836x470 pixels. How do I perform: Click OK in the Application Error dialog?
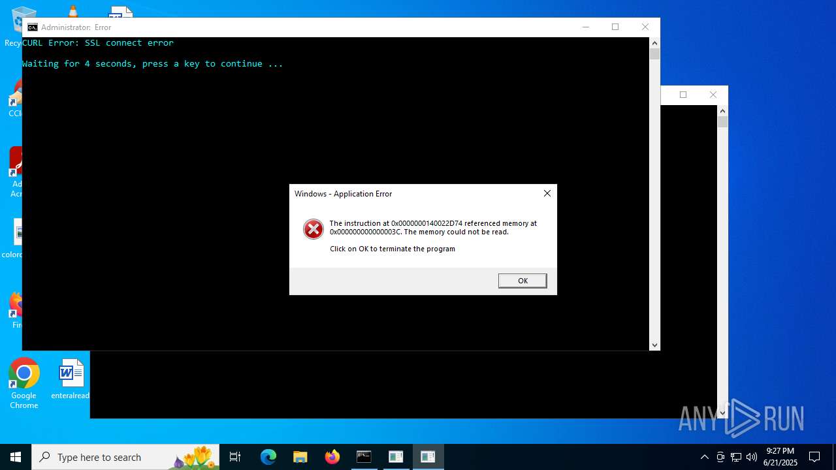click(522, 281)
